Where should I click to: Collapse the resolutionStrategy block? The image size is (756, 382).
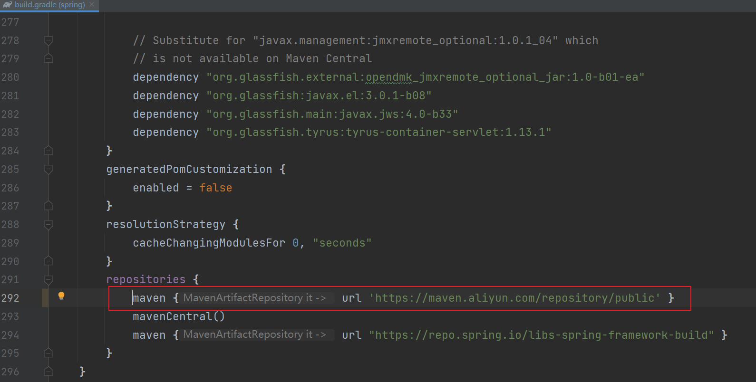[48, 224]
